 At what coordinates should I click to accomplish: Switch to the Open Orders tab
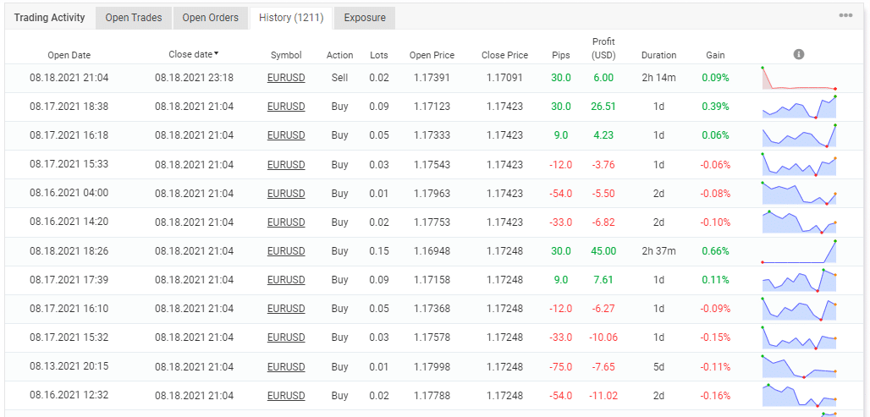point(211,18)
